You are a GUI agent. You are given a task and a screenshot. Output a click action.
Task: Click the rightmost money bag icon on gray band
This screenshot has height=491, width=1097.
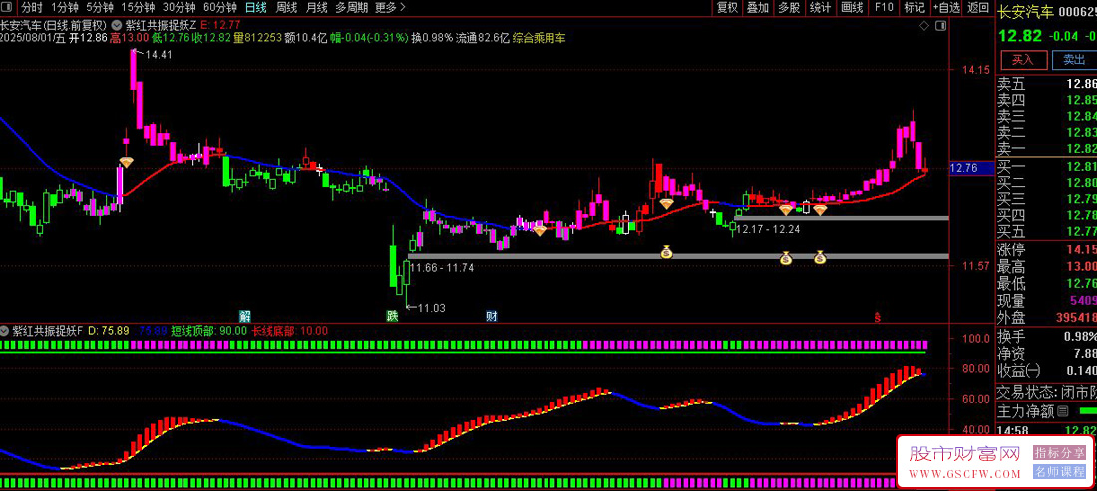(820, 258)
